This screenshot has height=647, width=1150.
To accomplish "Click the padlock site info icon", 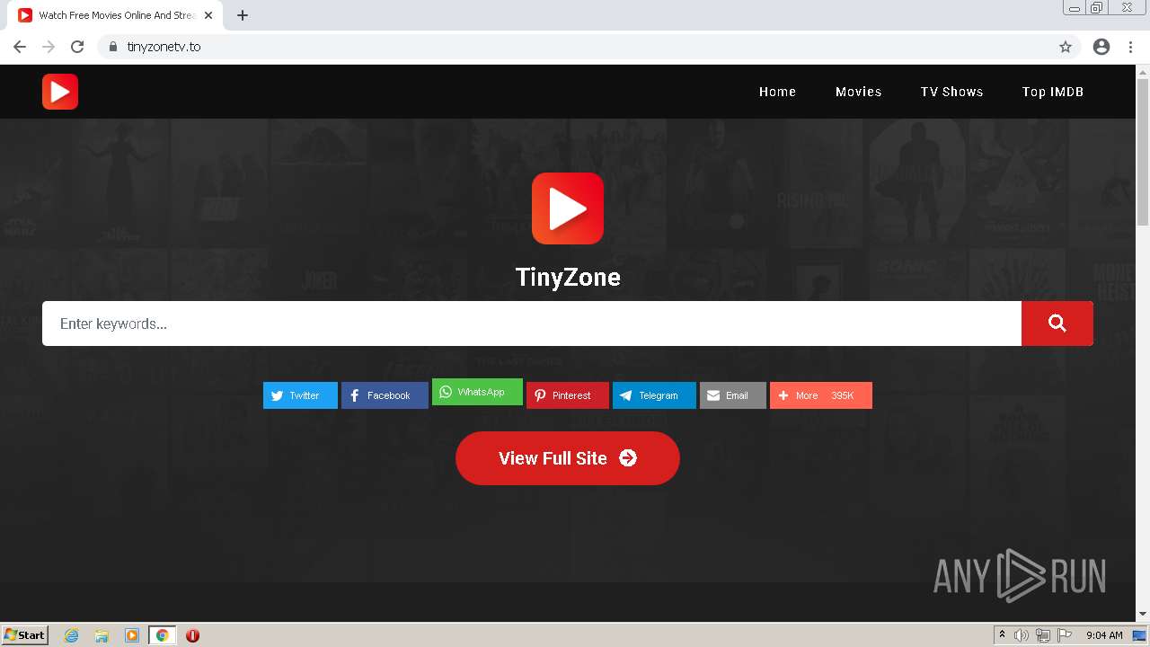I will pos(113,47).
